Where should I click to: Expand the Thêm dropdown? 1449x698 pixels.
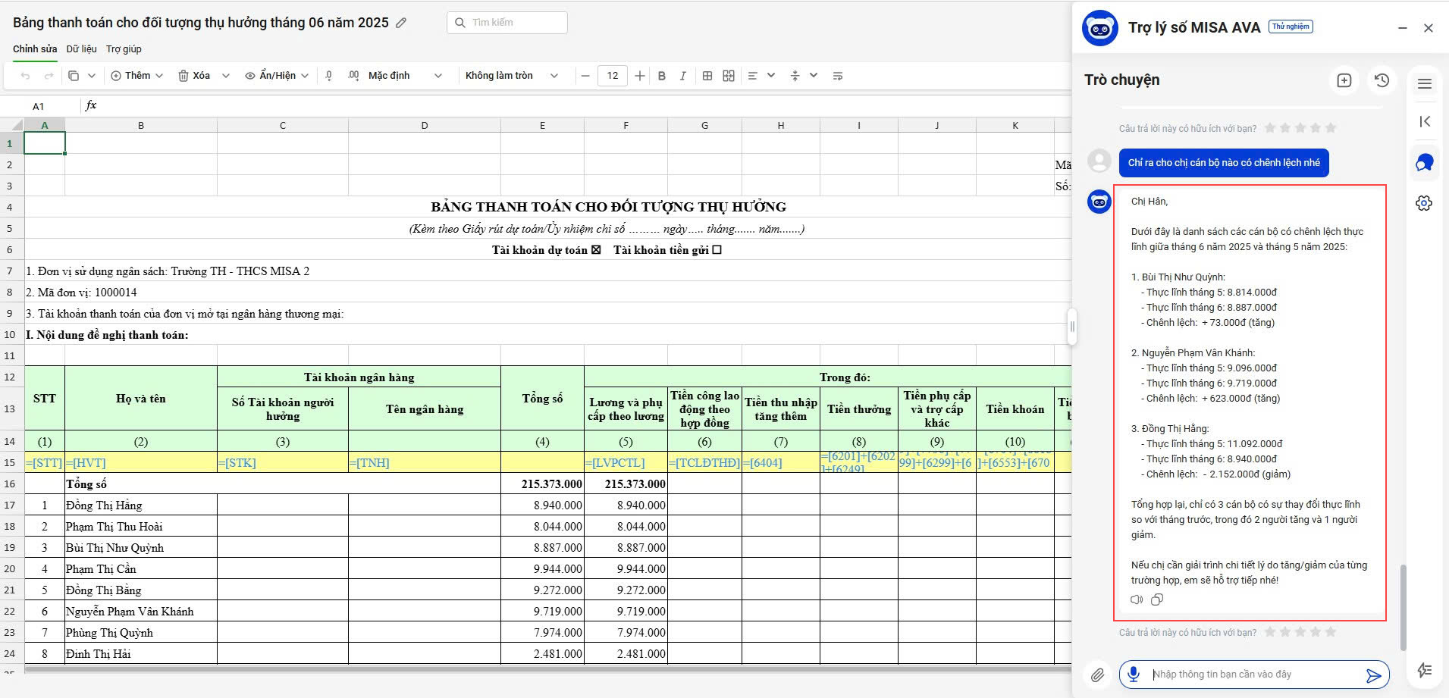pyautogui.click(x=137, y=76)
